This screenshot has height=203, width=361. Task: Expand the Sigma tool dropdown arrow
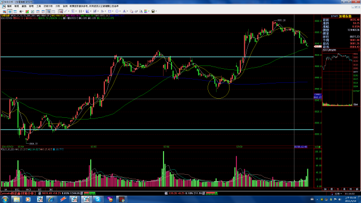coord(76,11)
